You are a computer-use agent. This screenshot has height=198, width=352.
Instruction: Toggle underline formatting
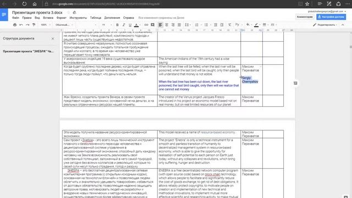[130, 25]
